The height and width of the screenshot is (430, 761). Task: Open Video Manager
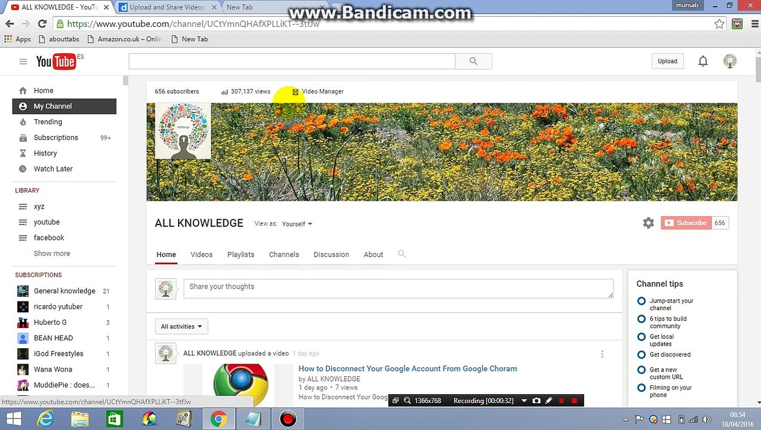(x=318, y=91)
